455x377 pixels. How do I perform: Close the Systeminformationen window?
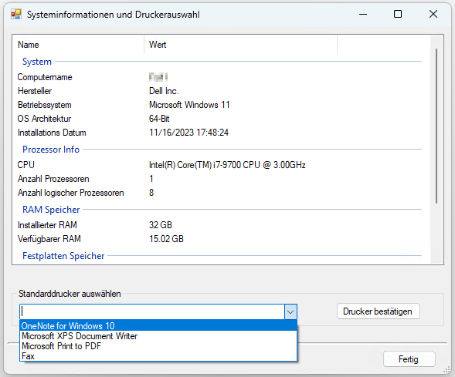coord(433,14)
